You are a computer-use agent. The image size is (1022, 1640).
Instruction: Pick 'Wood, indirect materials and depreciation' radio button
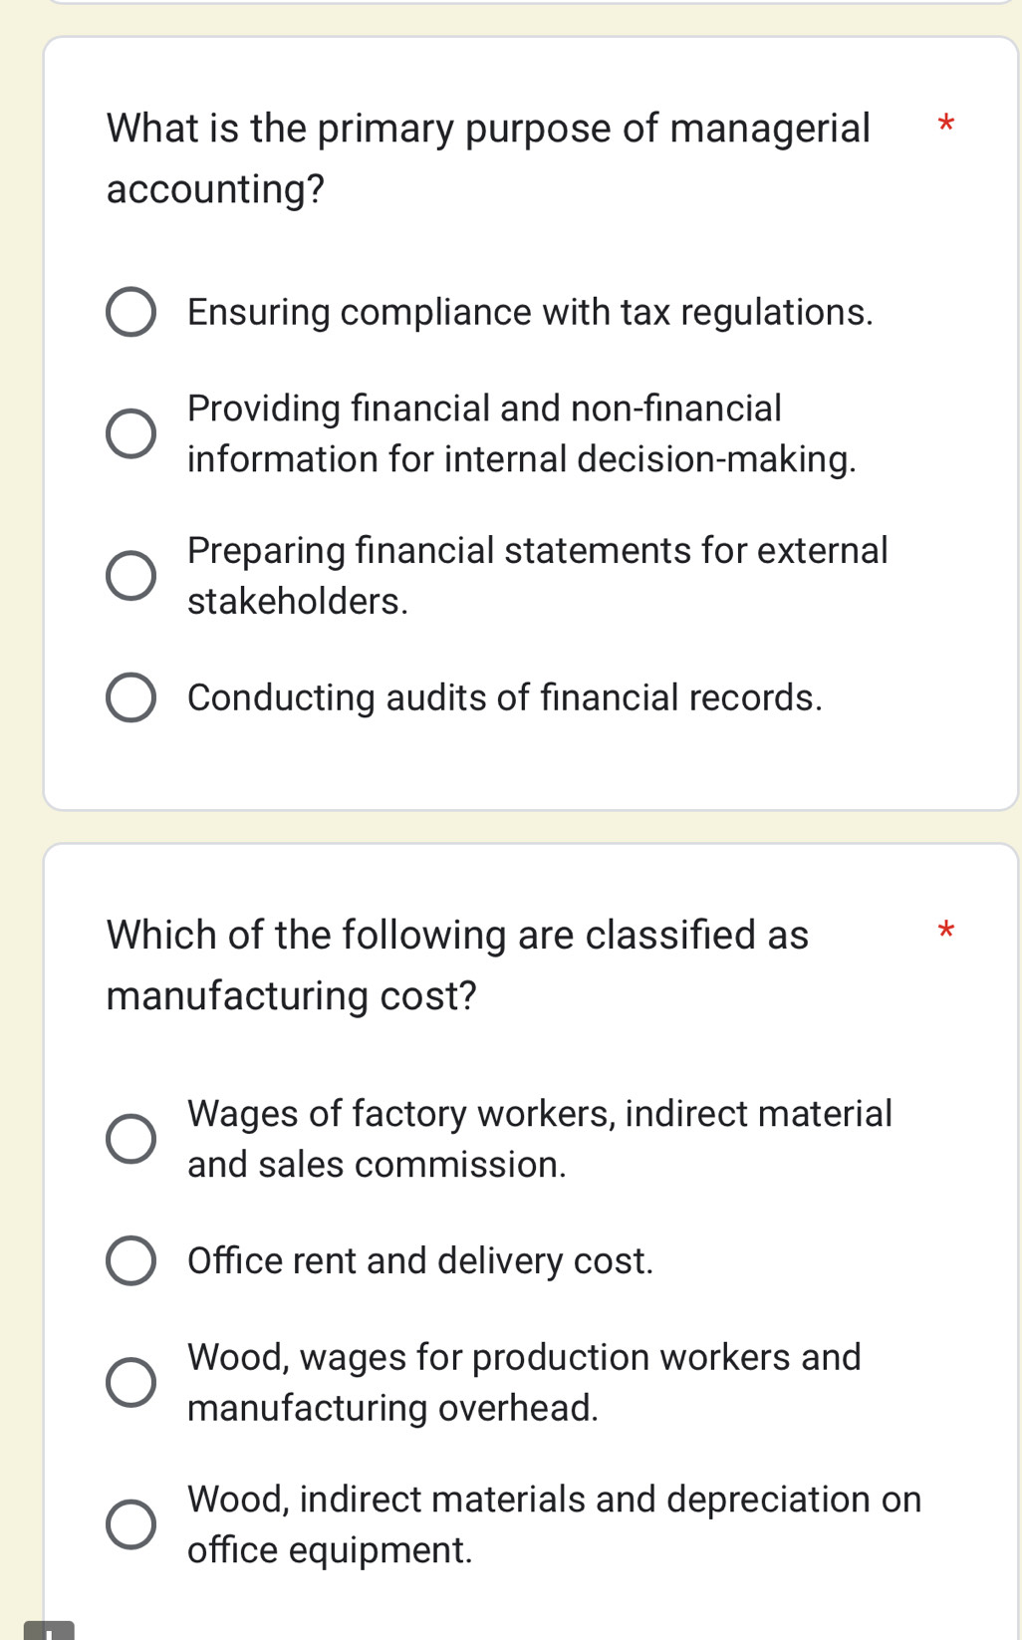tap(130, 1524)
